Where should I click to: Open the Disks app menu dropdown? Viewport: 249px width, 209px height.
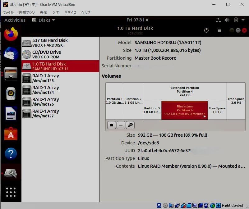(44, 20)
